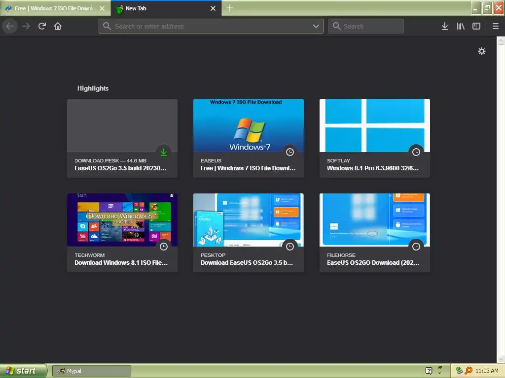Click the search magnifier in address bar
505x378 pixels.
[x=107, y=26]
